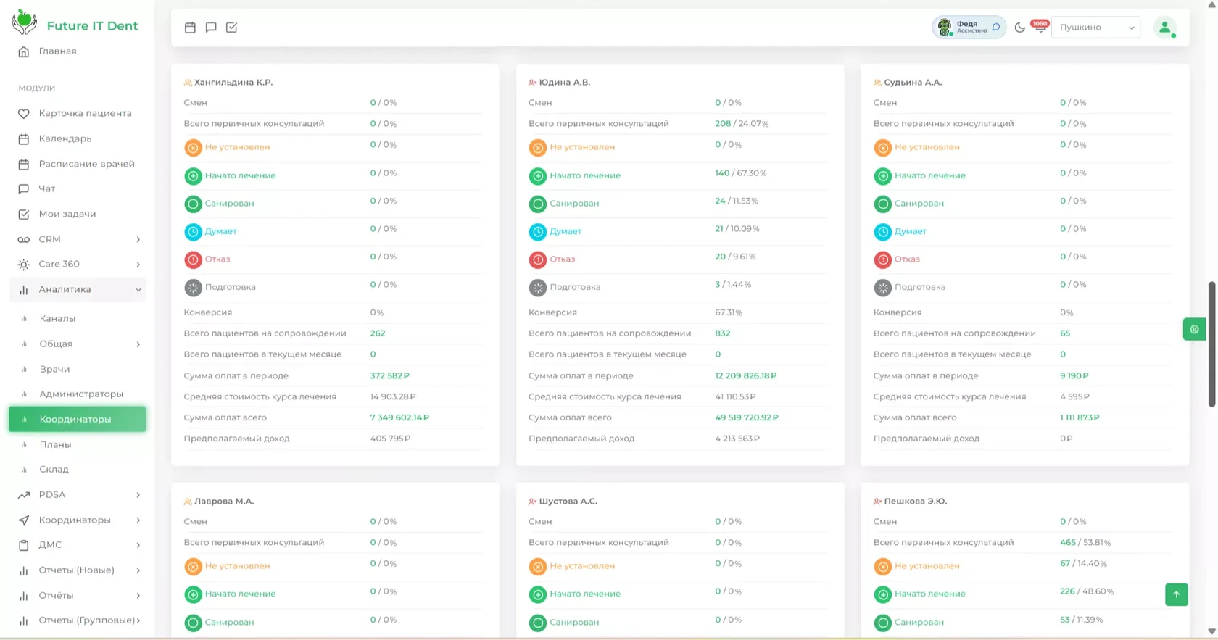Expand the CRM sidebar section

78,239
